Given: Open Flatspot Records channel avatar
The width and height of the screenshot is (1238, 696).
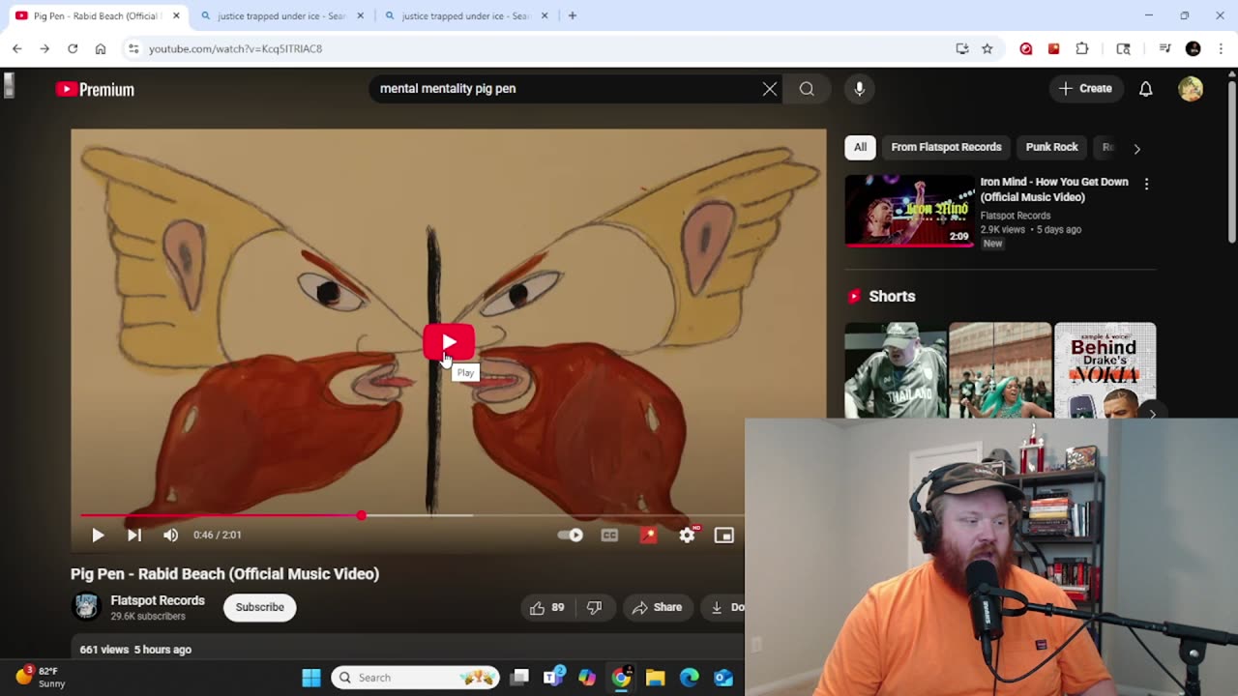Looking at the screenshot, I should coord(86,606).
